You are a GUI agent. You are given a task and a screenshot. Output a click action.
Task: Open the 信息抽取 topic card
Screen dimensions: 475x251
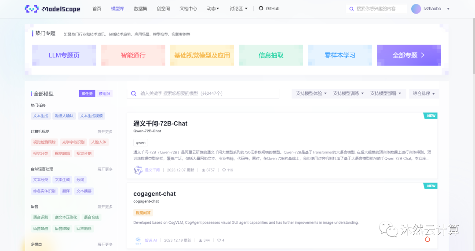click(x=271, y=55)
